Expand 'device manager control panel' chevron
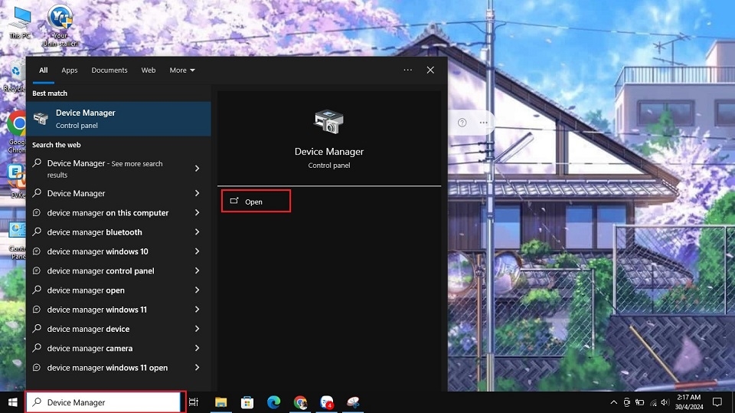 197,270
